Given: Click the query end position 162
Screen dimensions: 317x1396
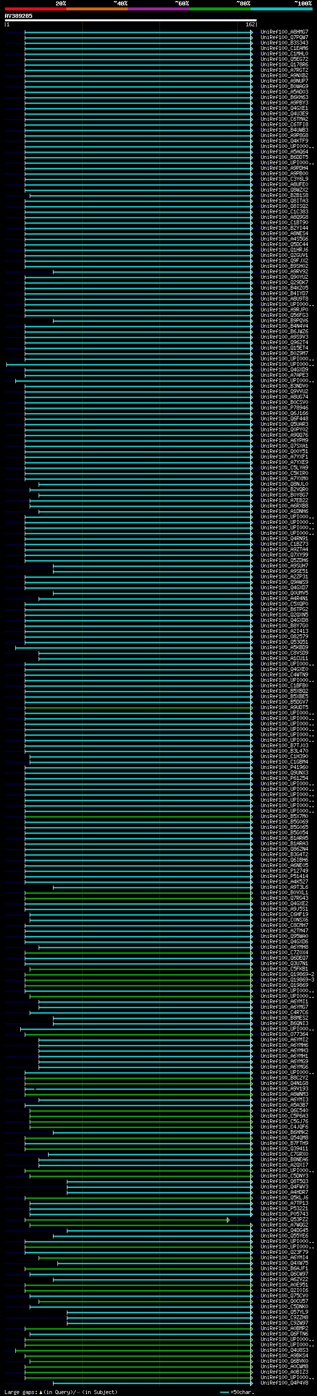Looking at the screenshot, I should click(x=250, y=24).
